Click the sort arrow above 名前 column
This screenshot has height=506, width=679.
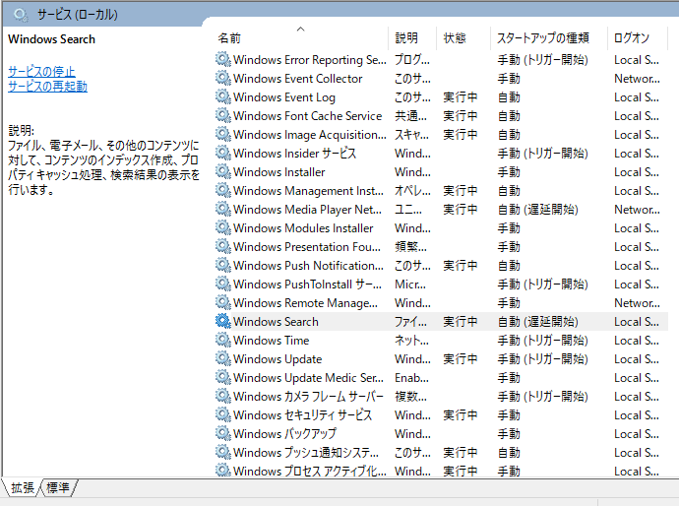click(x=300, y=29)
